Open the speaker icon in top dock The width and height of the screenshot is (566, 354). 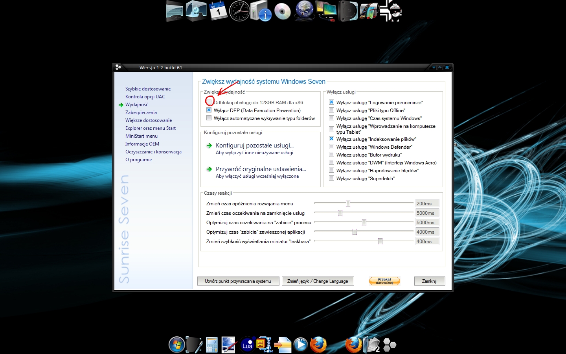pyautogui.click(x=348, y=11)
